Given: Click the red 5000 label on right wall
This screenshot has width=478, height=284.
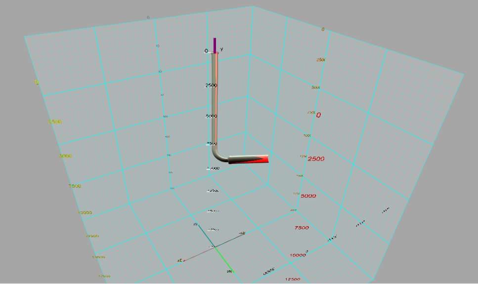Looking at the screenshot, I should (x=308, y=196).
